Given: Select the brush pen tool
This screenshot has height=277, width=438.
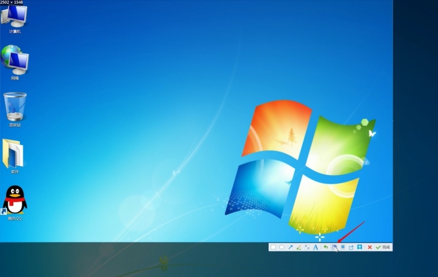Looking at the screenshot, I should pos(298,247).
